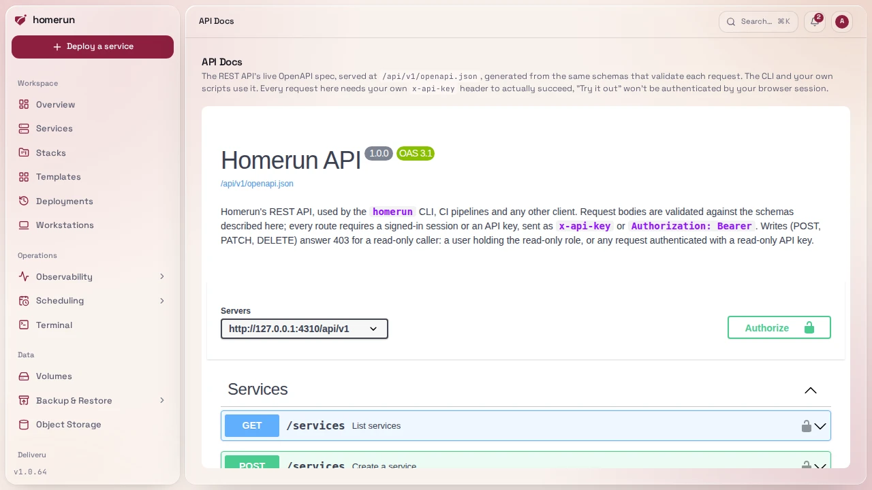Click the lock icon on GET /services
This screenshot has height=490, width=872.
(806, 426)
